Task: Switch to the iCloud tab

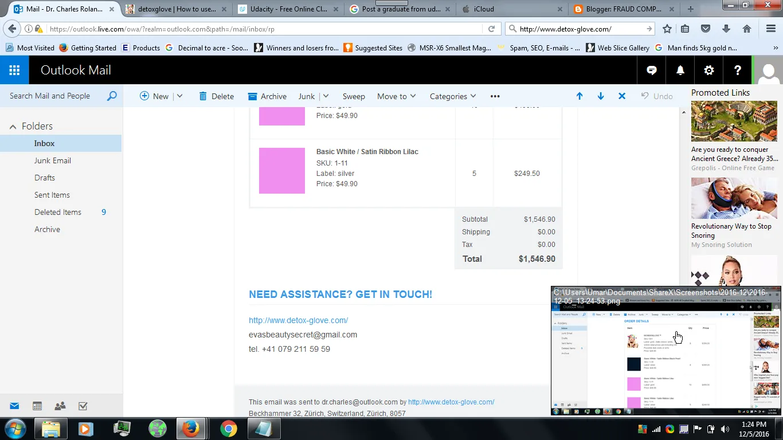Action: click(x=512, y=9)
